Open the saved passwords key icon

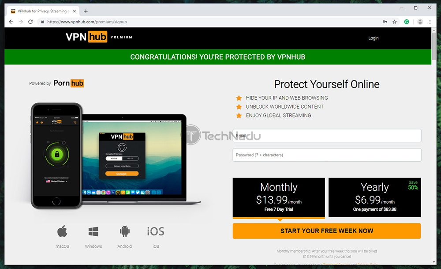click(x=385, y=22)
